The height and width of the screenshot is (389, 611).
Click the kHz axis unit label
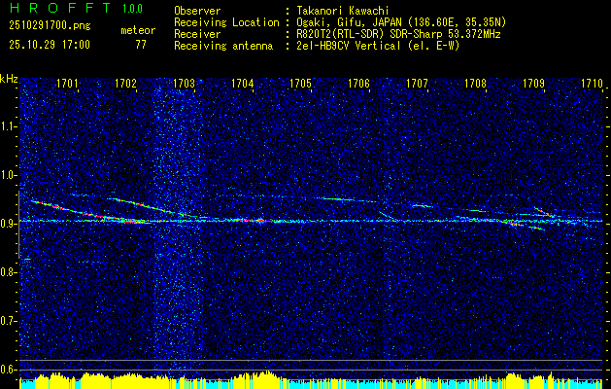click(x=9, y=79)
